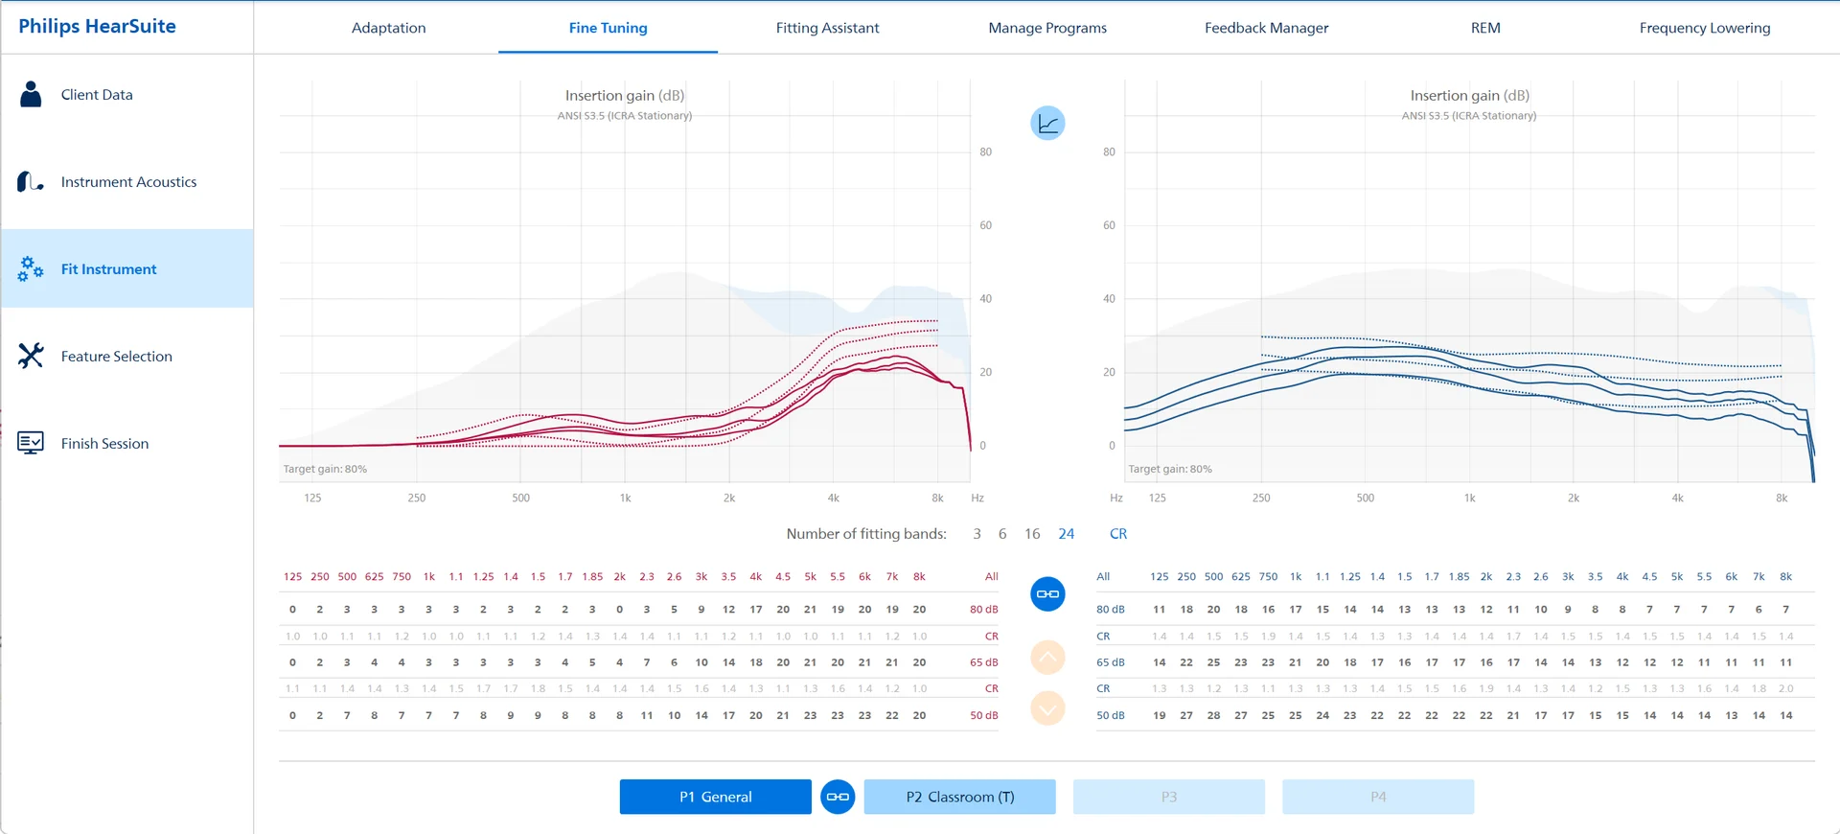
Task: Toggle the link between P1 and P2 programs
Action: pyautogui.click(x=838, y=797)
